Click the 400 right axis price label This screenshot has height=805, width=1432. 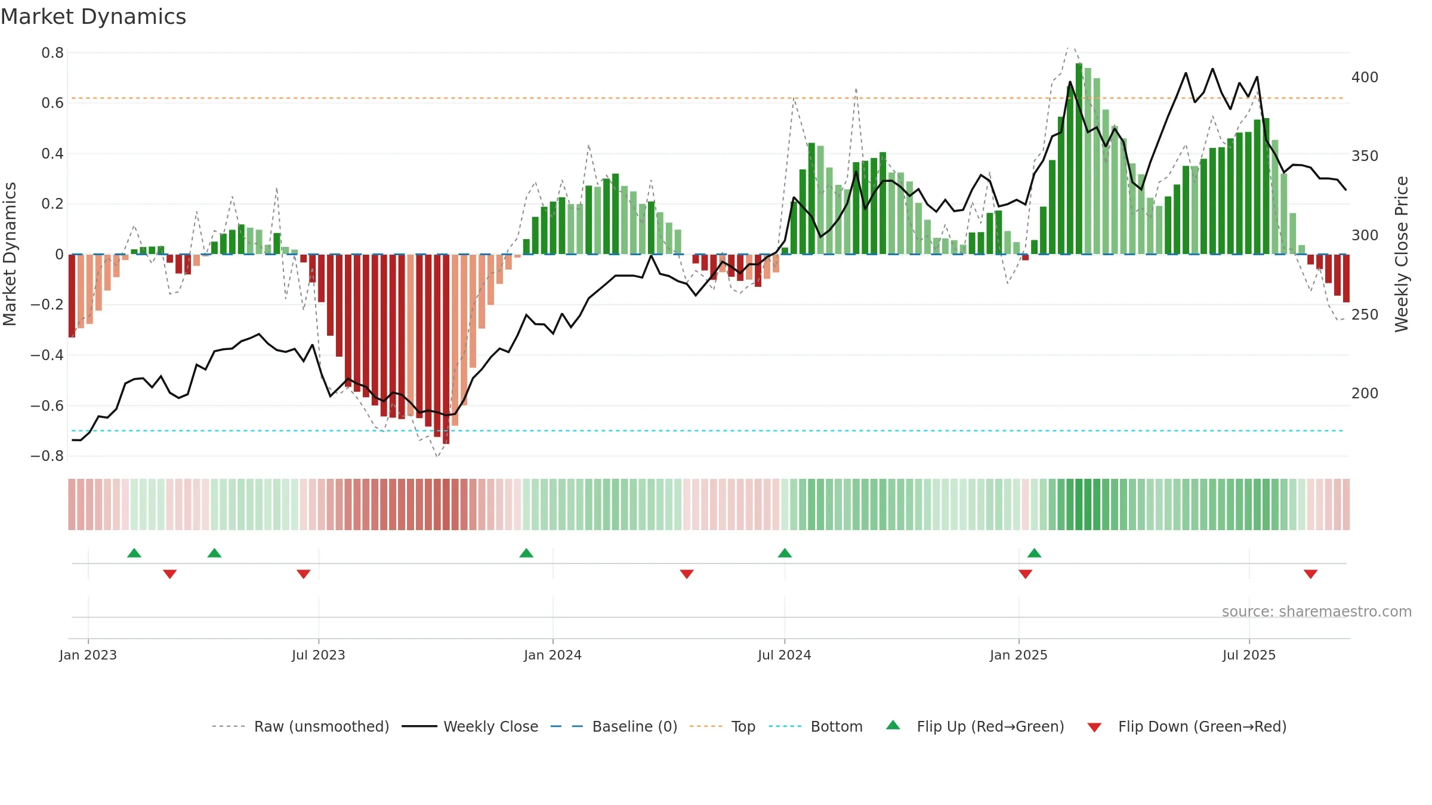[1365, 78]
